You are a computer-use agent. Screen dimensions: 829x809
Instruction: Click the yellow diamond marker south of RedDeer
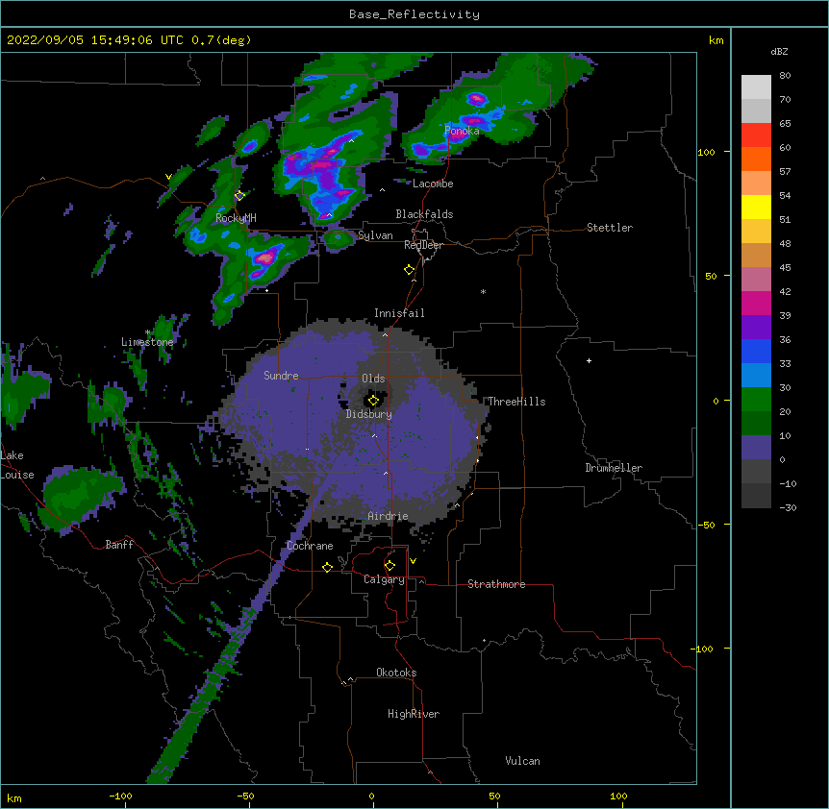coord(409,270)
